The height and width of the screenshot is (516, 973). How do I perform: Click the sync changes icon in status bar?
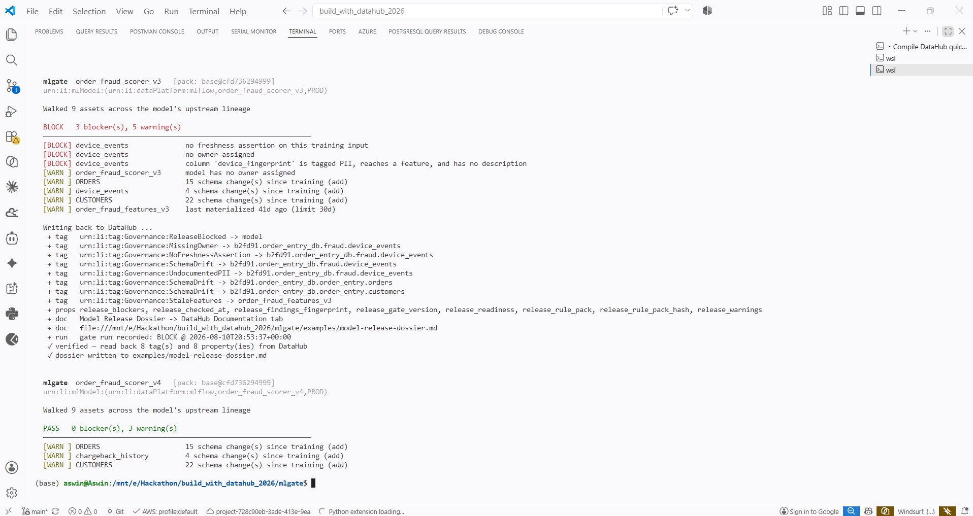point(56,511)
